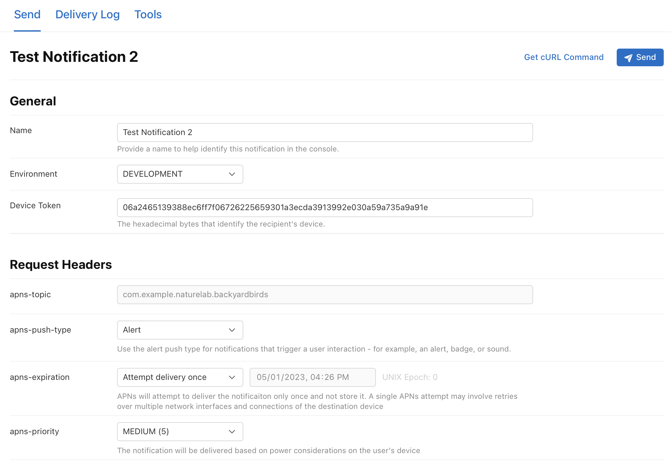
Task: Click the Device Token input field
Action: [x=325, y=208]
